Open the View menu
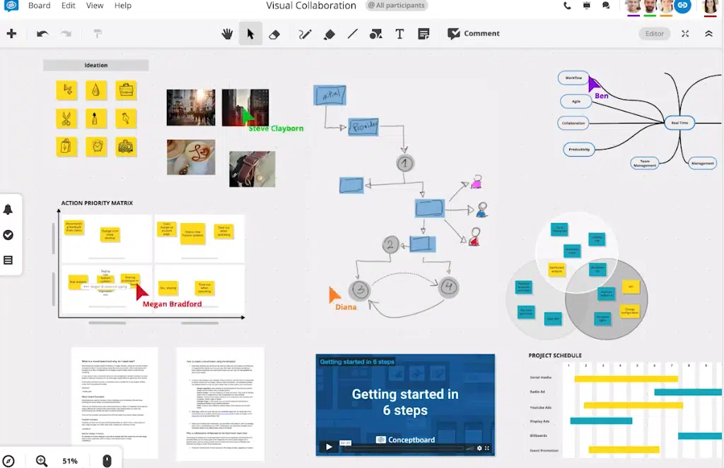Screen dimensions: 724x468 pyautogui.click(x=95, y=6)
